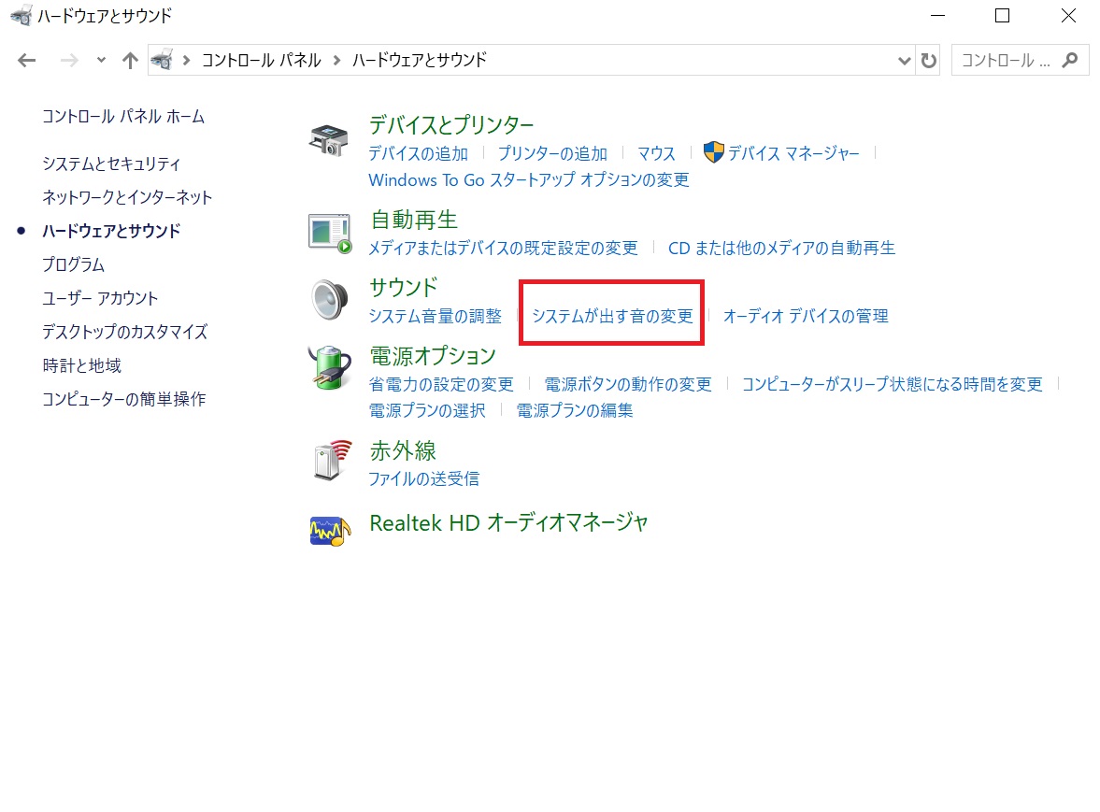Select ネットワークとインターネット in the sidebar

point(127,197)
